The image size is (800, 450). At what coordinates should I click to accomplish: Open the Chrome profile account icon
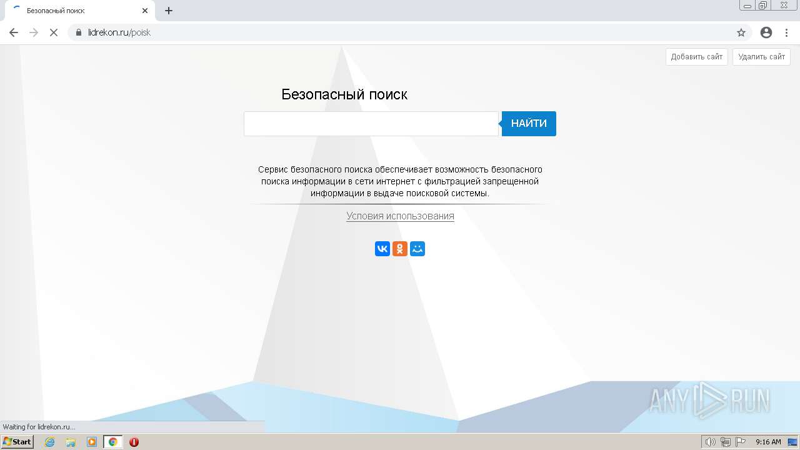(x=766, y=32)
